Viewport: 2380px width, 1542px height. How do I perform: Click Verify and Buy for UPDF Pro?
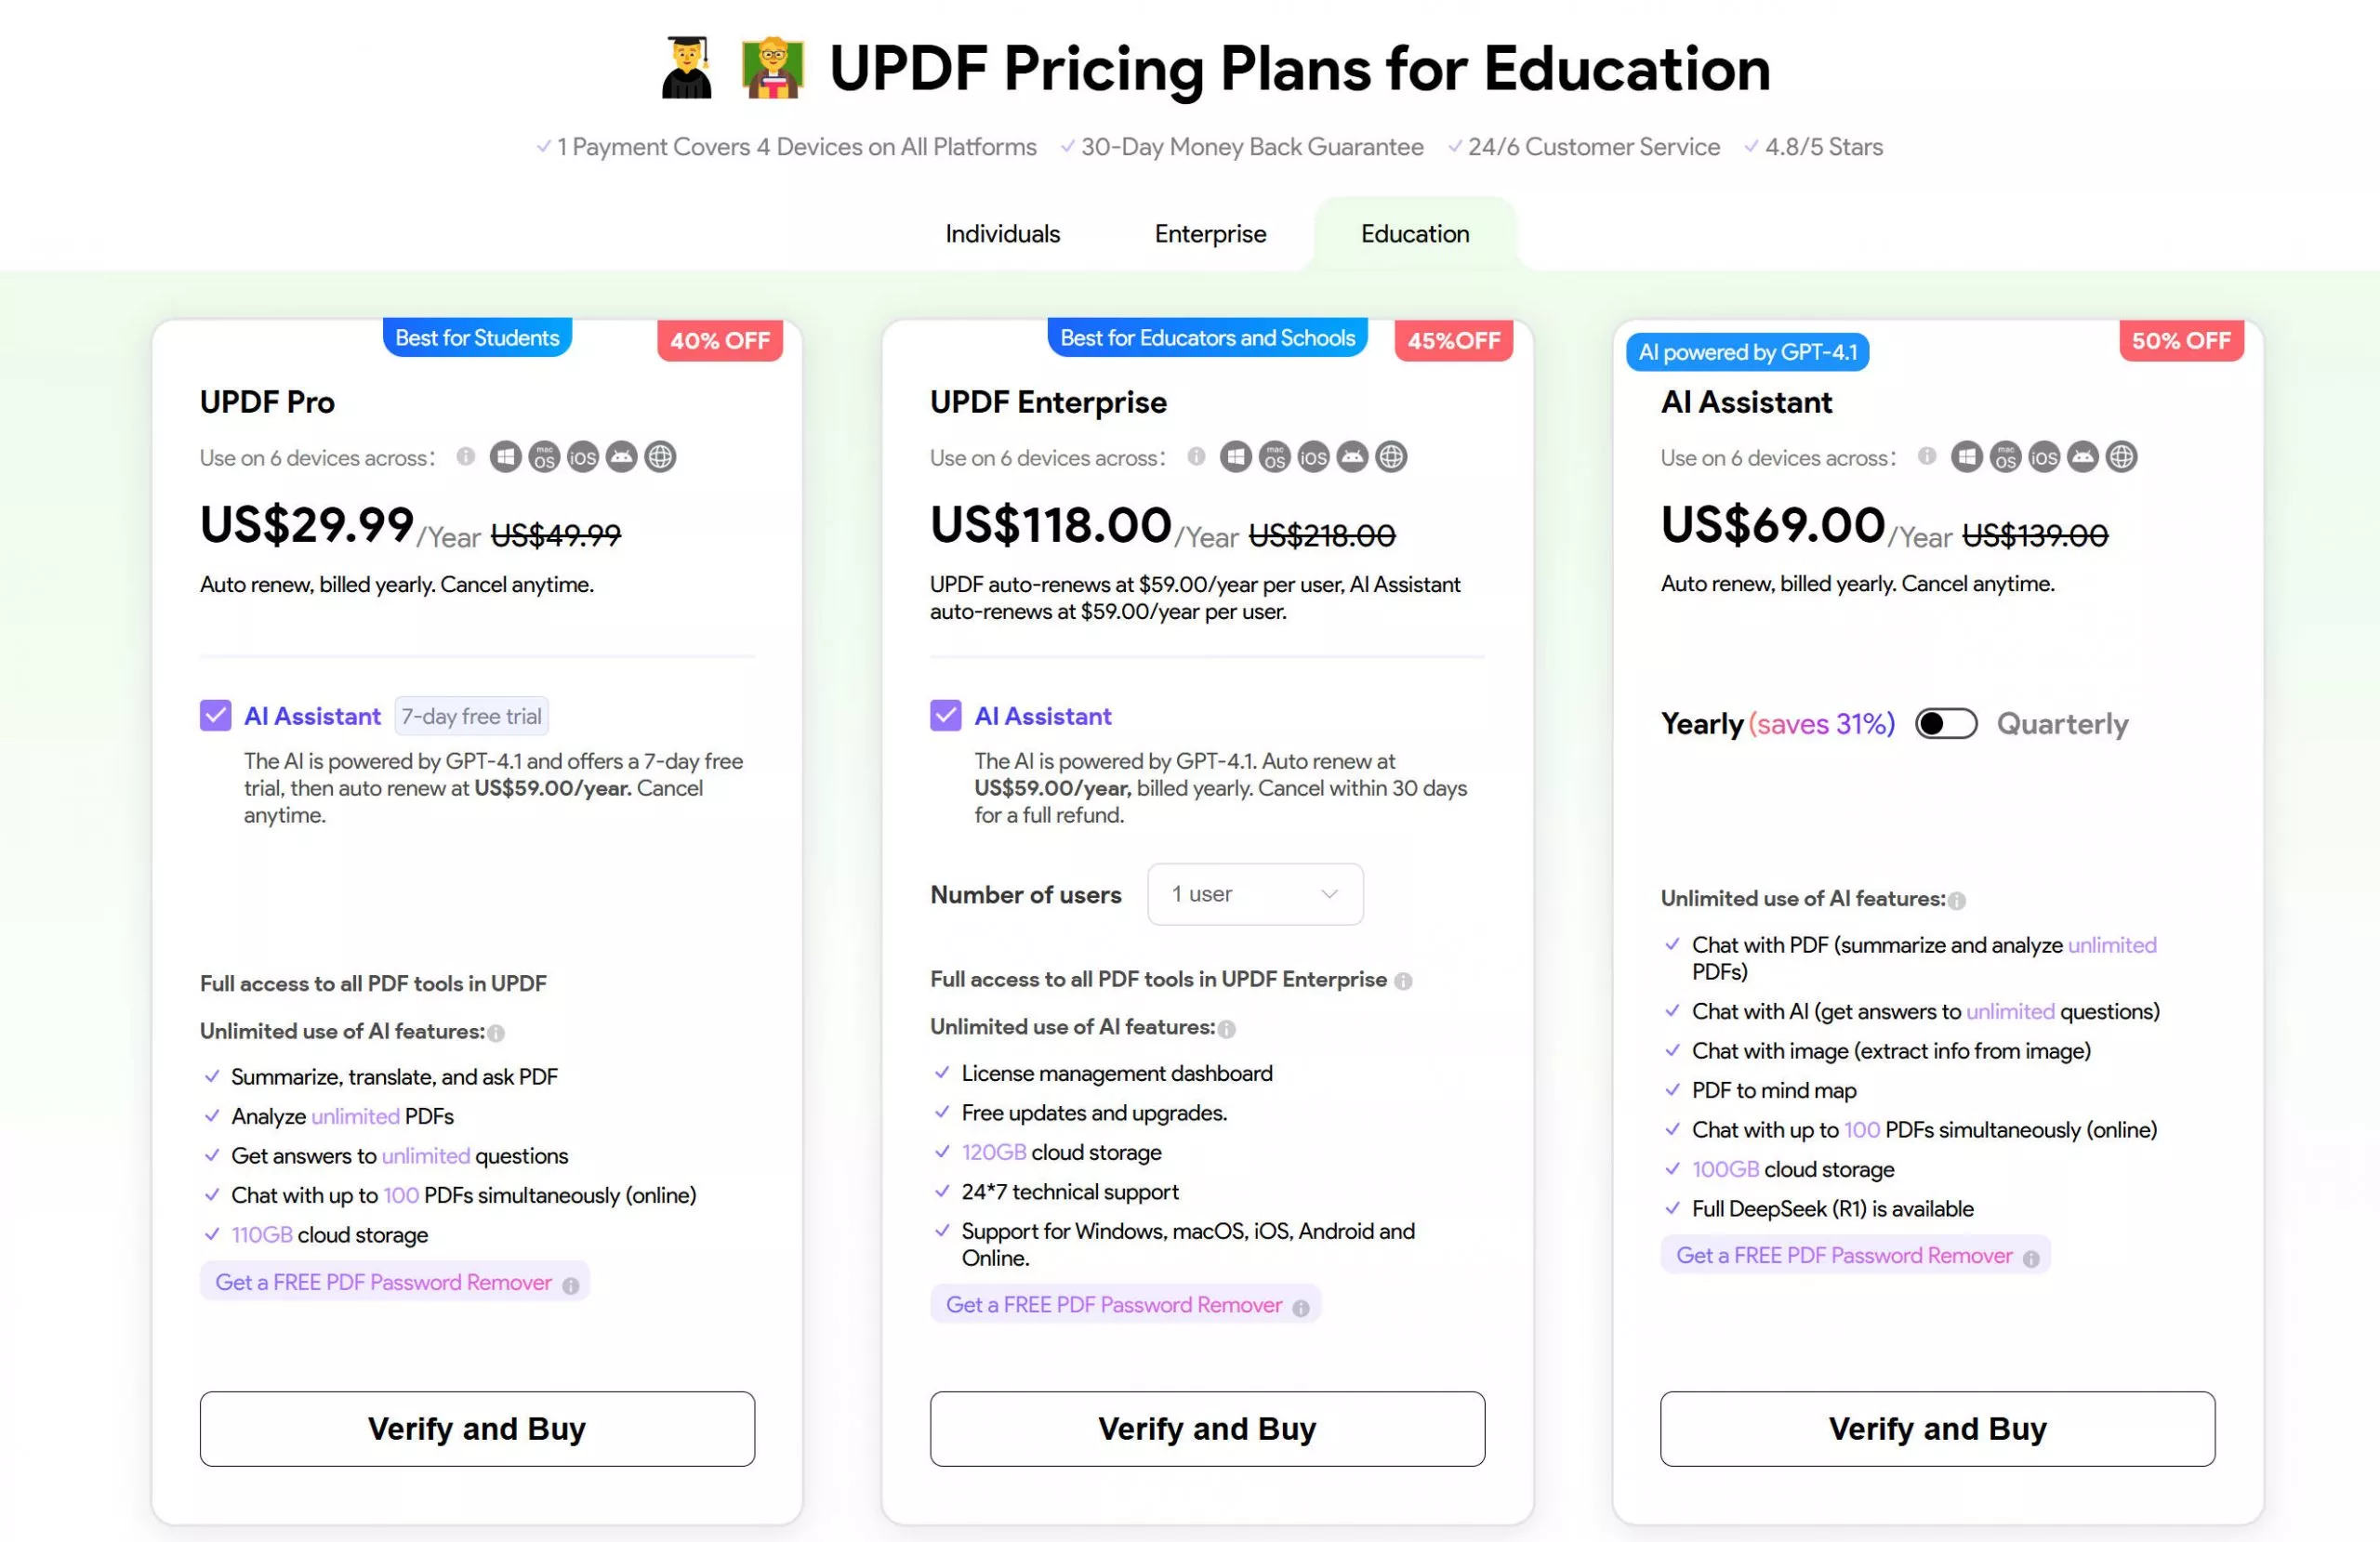[x=477, y=1429]
